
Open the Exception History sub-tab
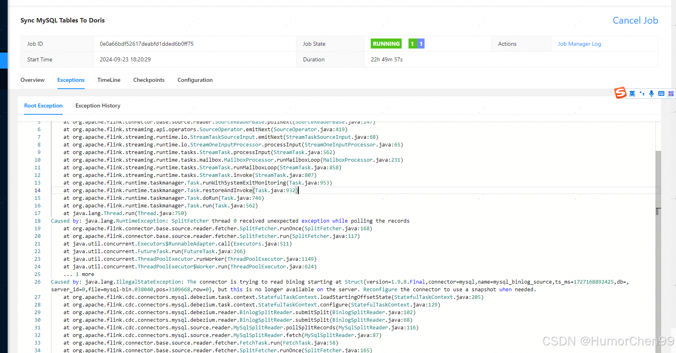point(98,105)
